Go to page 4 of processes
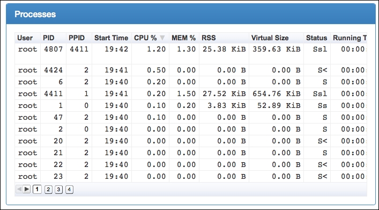379x210 pixels. pos(69,190)
